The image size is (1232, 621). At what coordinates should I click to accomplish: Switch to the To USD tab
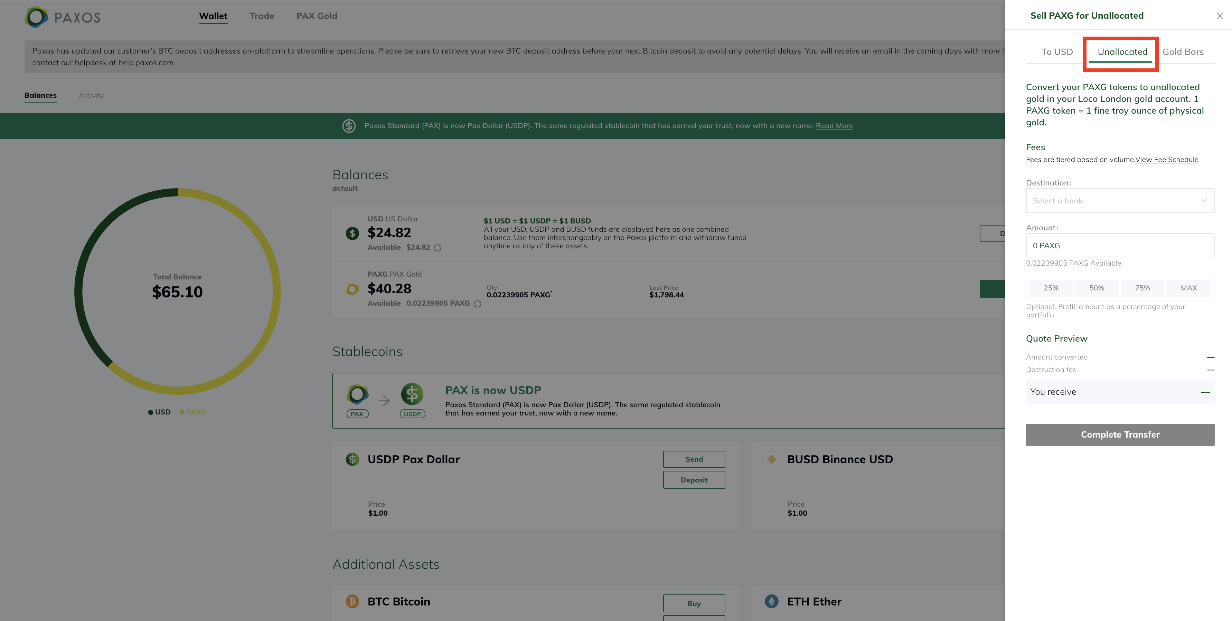[1057, 52]
